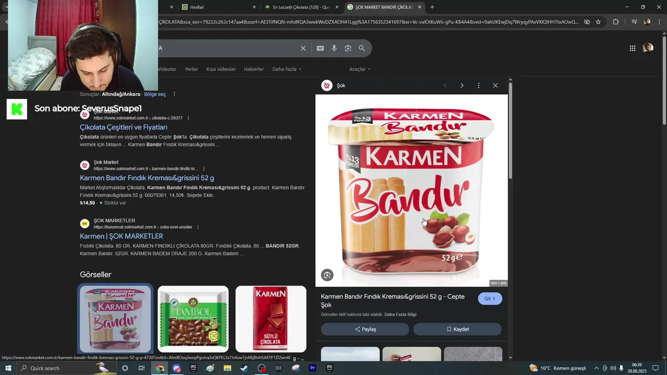Open Discord from the taskbar
The image size is (667, 375).
[x=177, y=368]
